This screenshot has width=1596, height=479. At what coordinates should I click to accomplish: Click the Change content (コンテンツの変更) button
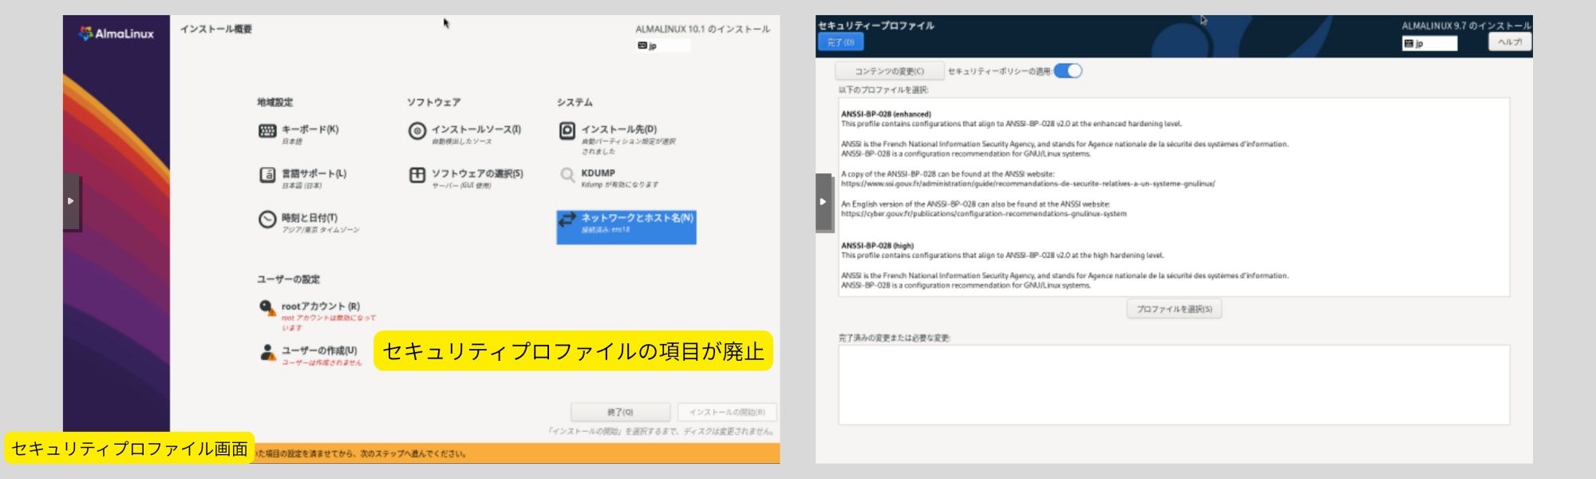click(x=889, y=71)
